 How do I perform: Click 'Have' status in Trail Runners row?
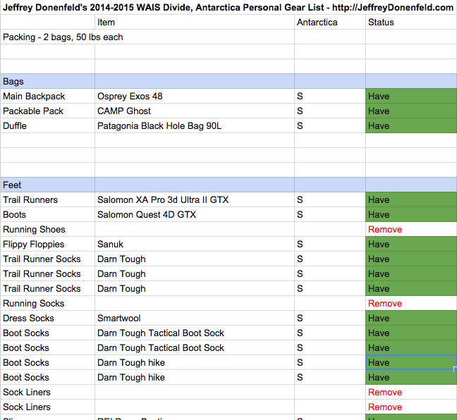coord(411,200)
